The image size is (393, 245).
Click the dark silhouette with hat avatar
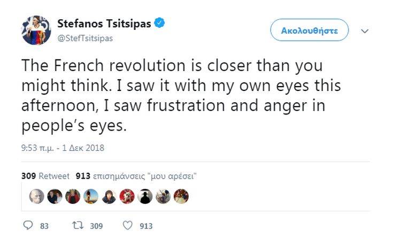pyautogui.click(x=145, y=196)
